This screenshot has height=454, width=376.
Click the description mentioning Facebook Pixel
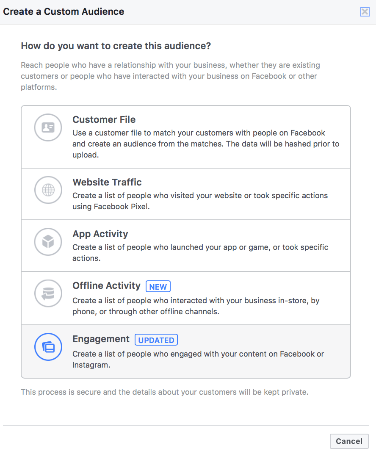coord(200,201)
